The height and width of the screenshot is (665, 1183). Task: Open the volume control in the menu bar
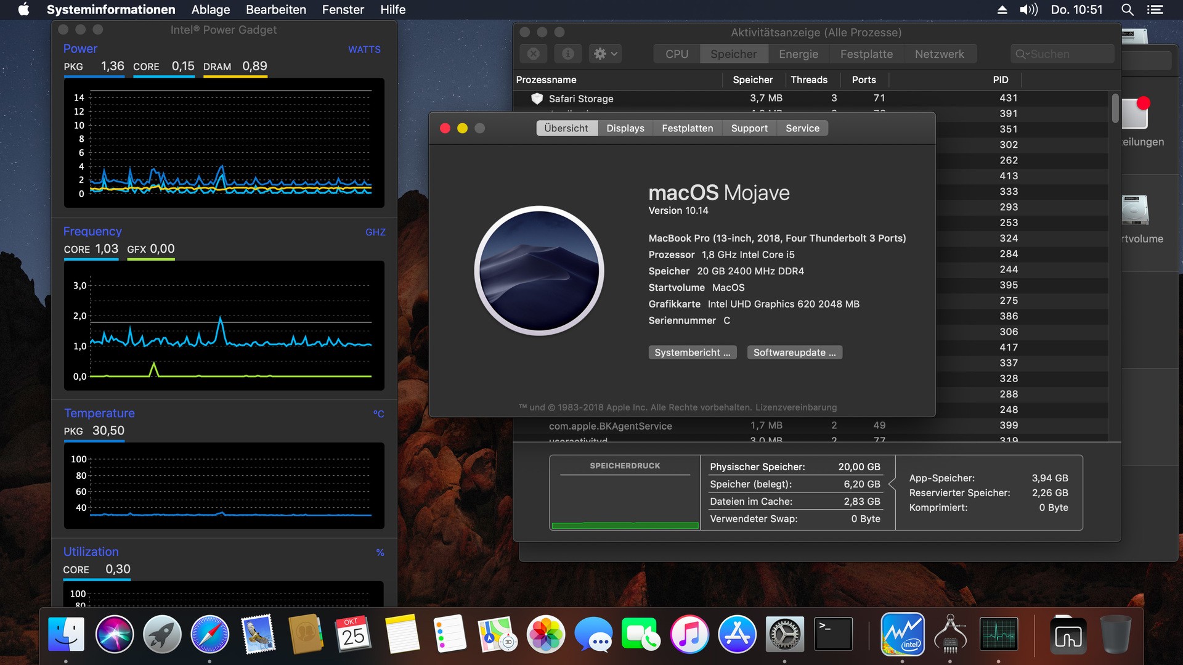pyautogui.click(x=1028, y=10)
